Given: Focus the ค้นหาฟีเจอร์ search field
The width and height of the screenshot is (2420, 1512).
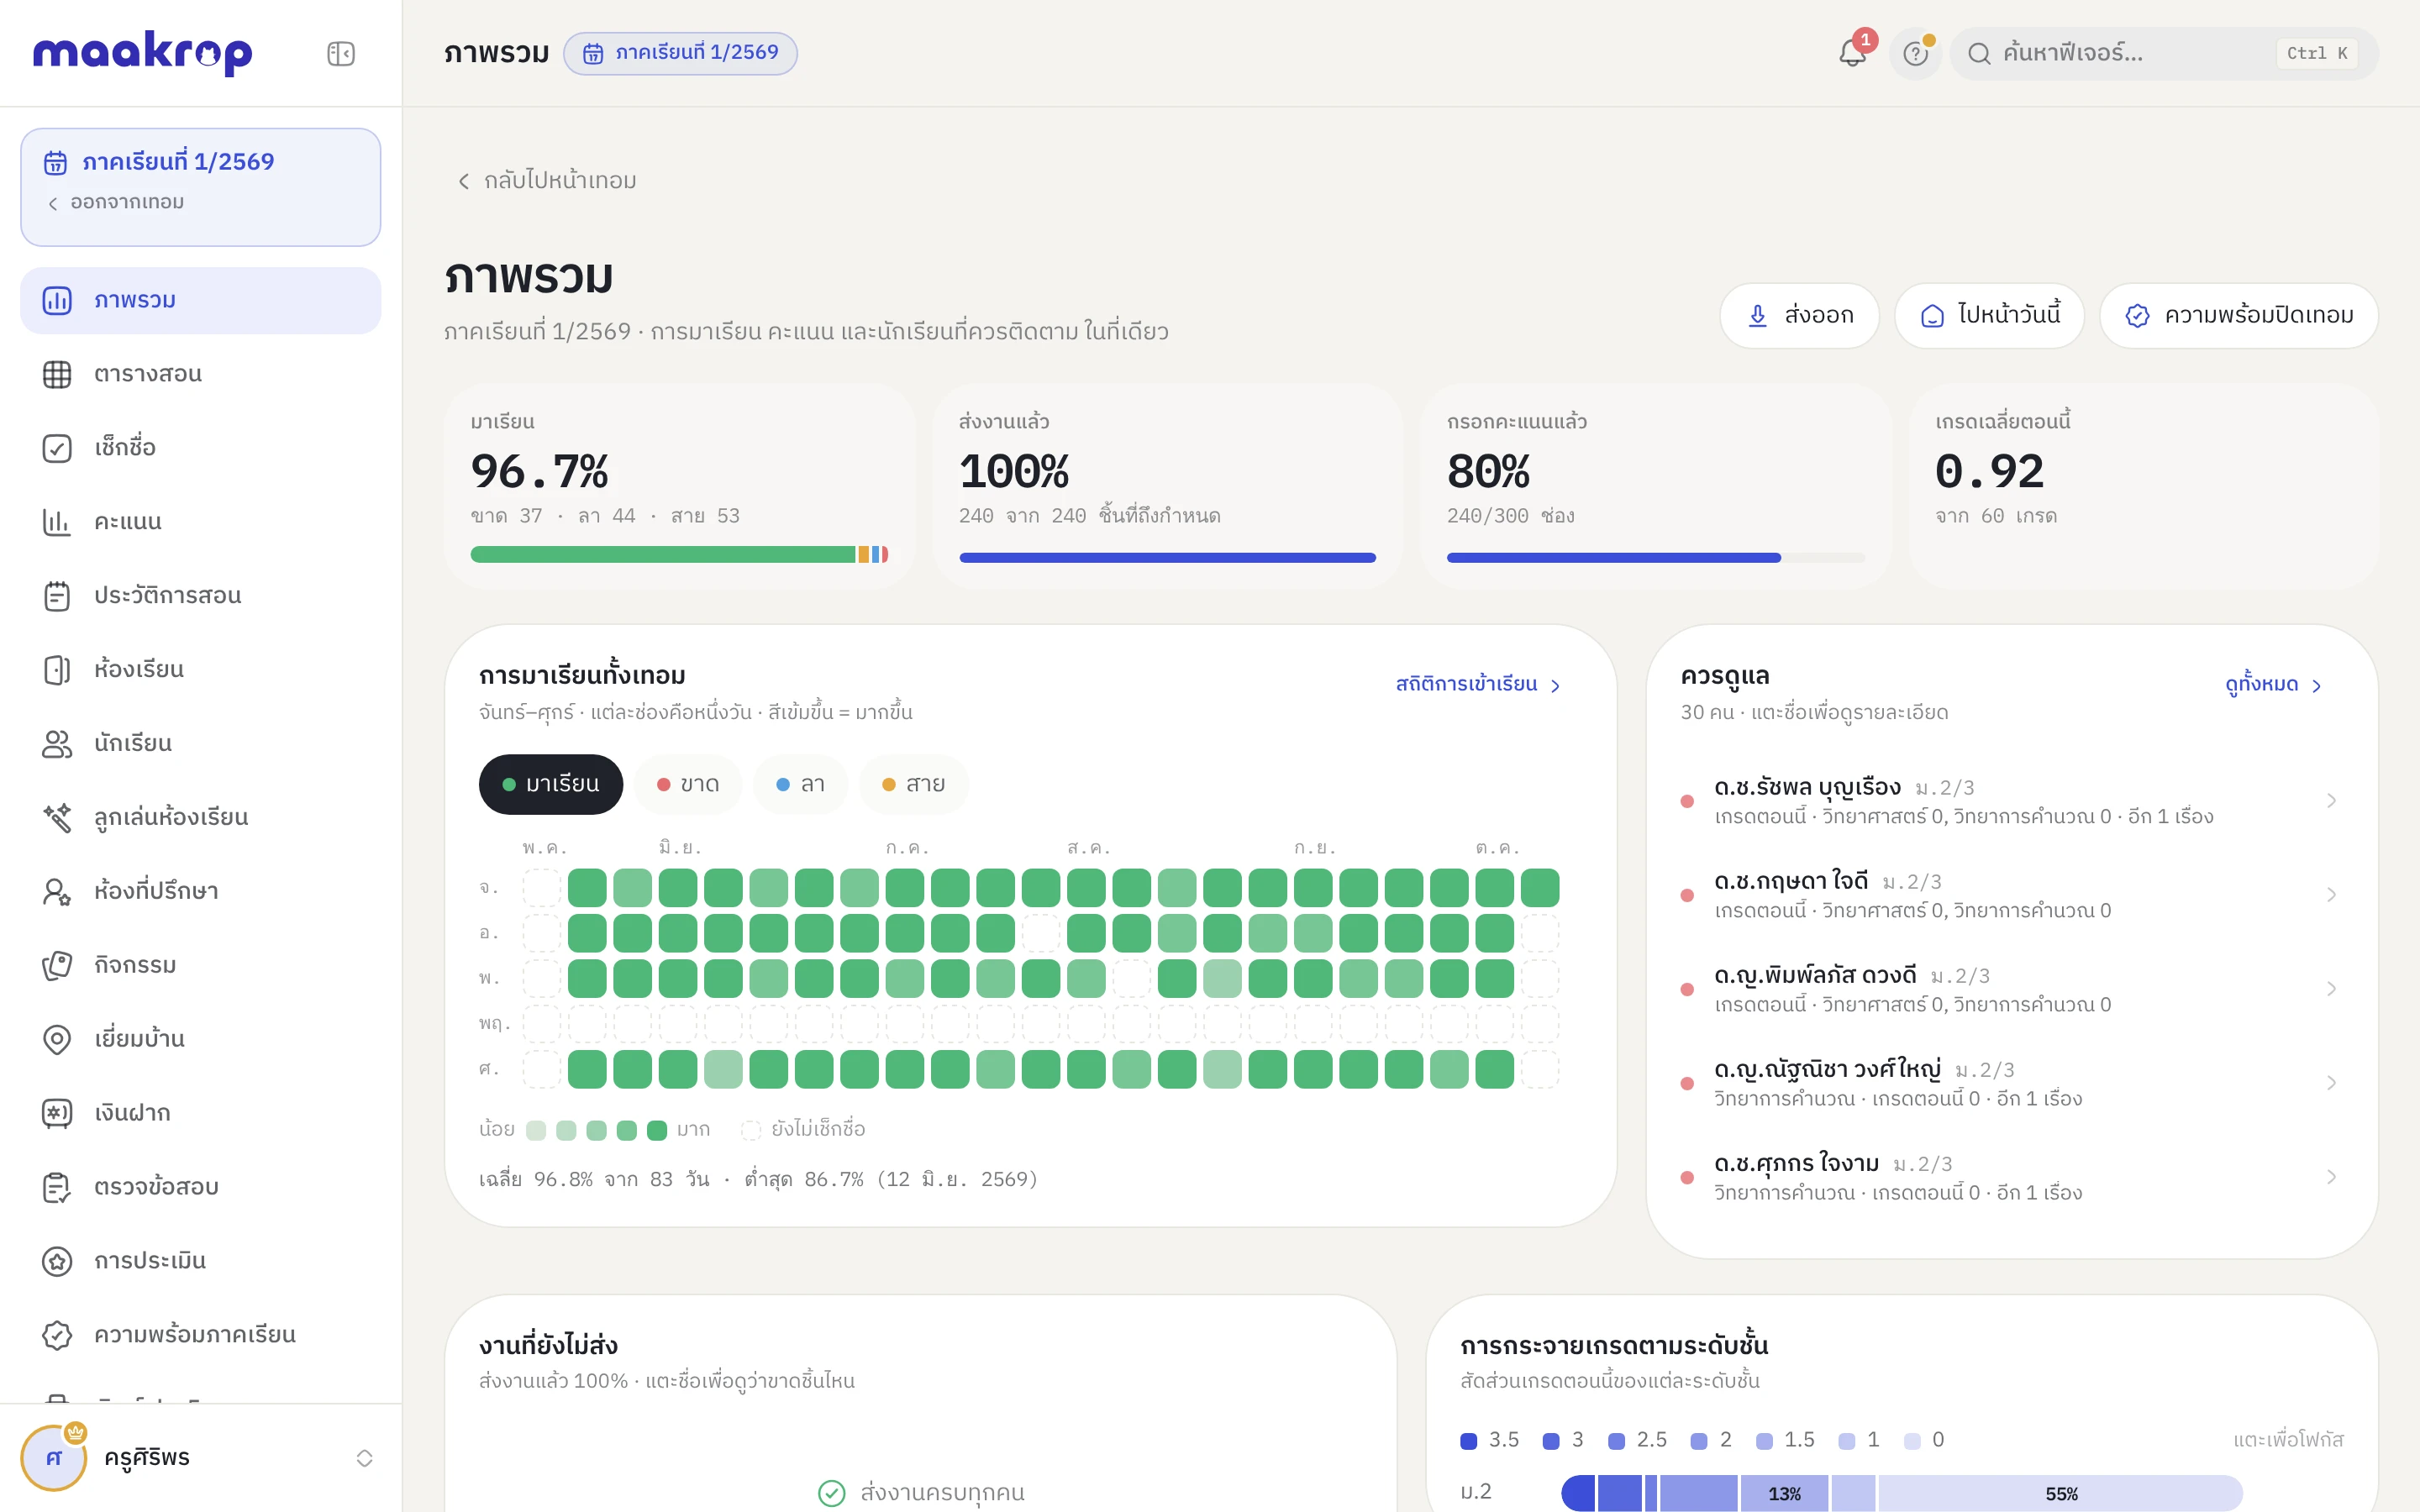Looking at the screenshot, I should coord(2163,53).
